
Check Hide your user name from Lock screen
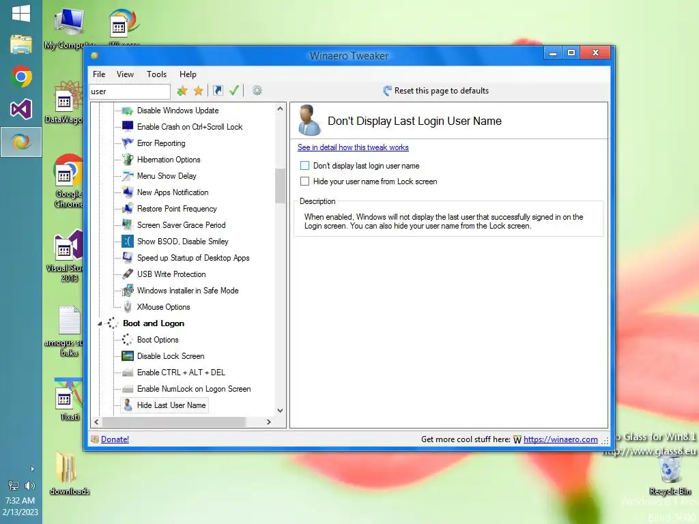pos(304,181)
